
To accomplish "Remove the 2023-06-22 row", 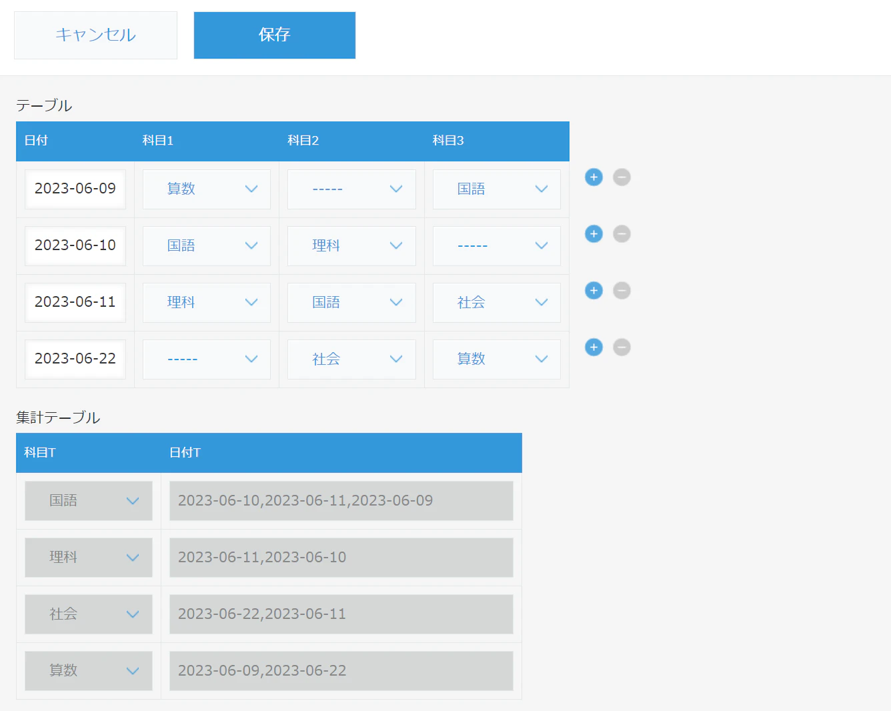I will click(x=622, y=347).
